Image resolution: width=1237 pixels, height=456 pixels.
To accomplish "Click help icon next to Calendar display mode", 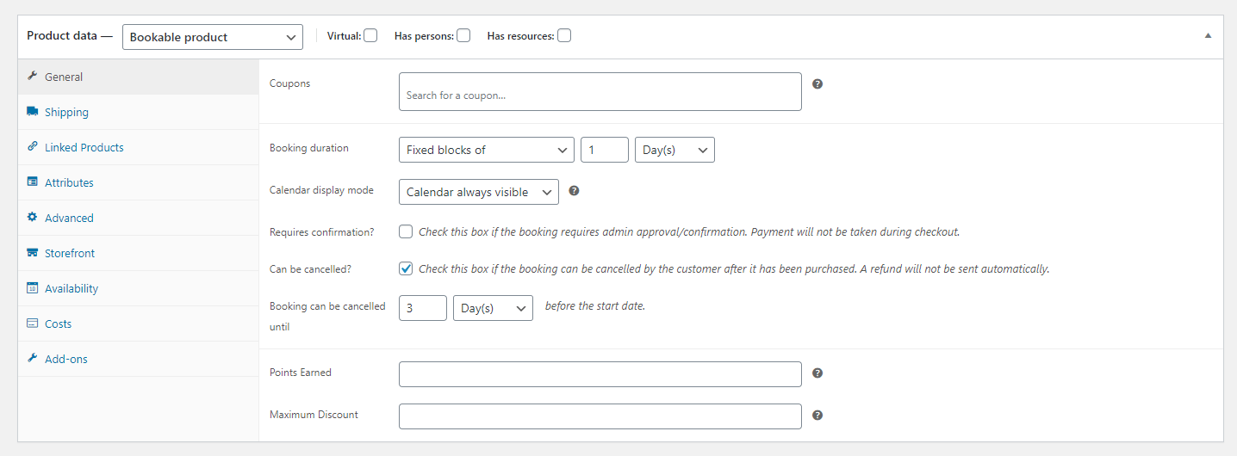I will pyautogui.click(x=574, y=191).
